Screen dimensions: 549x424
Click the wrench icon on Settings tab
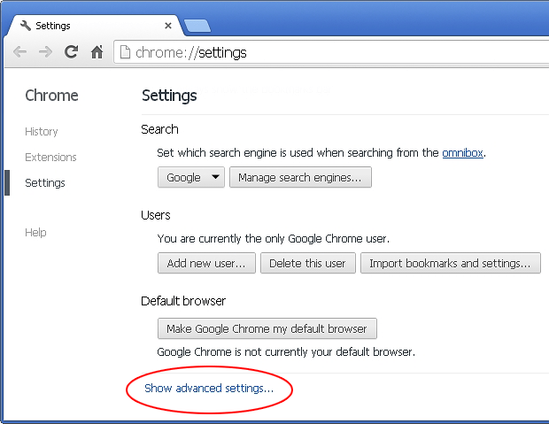click(x=26, y=26)
